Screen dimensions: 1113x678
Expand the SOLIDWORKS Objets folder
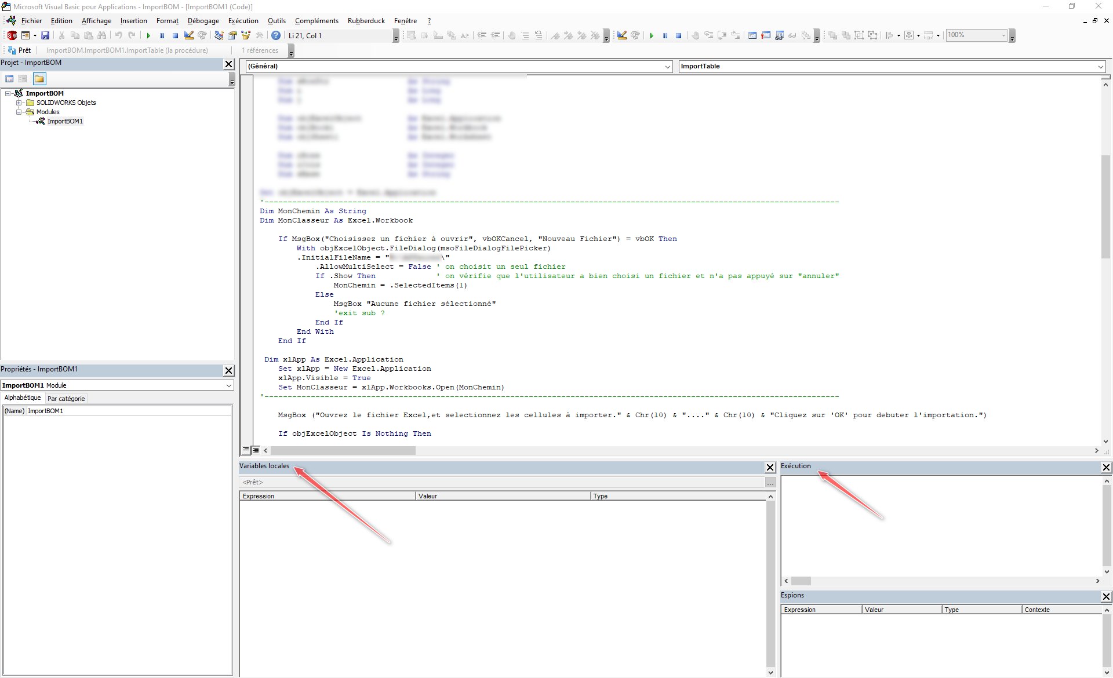pyautogui.click(x=19, y=103)
